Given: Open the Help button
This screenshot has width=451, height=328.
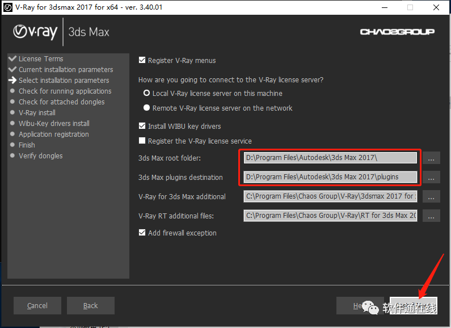Looking at the screenshot, I should click(360, 305).
